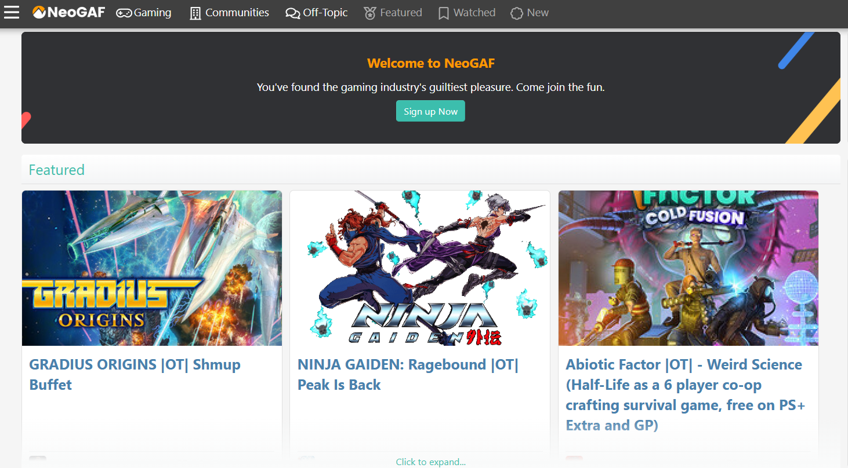Open the GRADIUS ORIGINS thread title
848x468 pixels.
[135, 375]
